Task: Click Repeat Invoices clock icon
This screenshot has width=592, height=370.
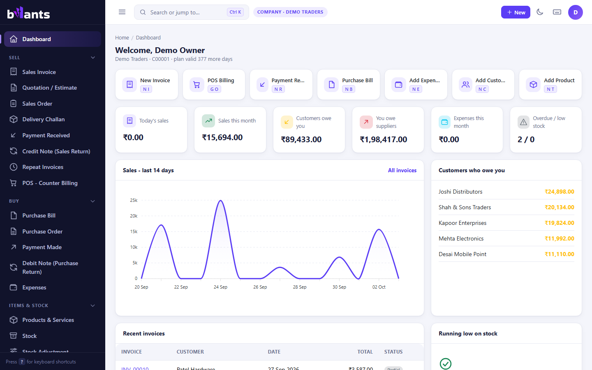Action: [x=14, y=167]
